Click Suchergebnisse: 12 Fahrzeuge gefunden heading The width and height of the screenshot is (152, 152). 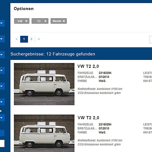pos(53,54)
